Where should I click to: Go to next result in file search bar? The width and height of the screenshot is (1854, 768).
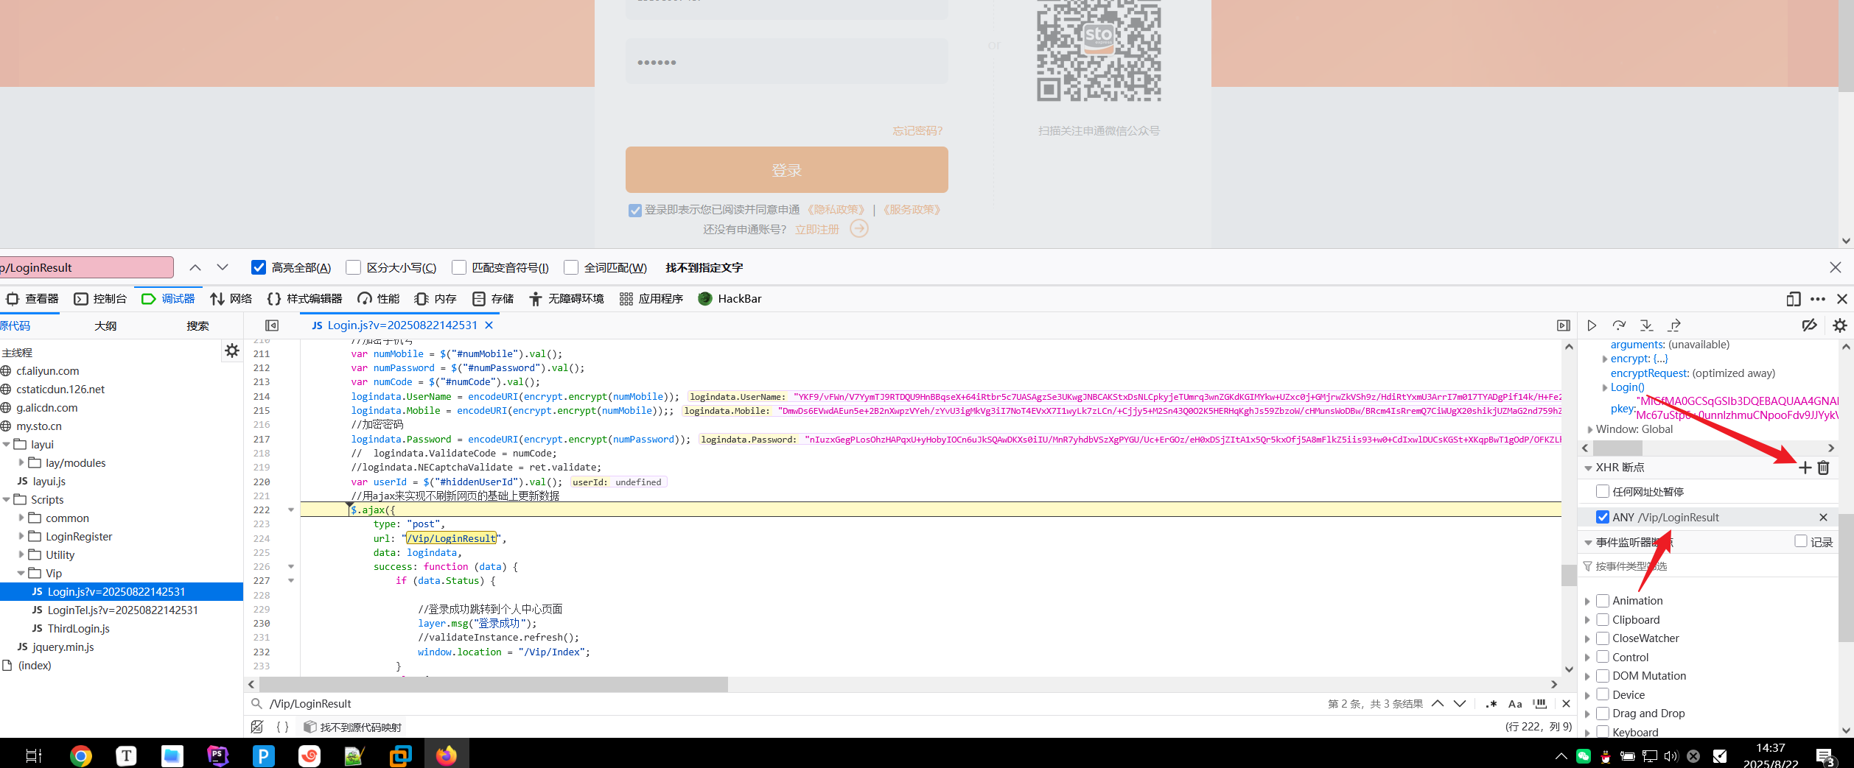[1460, 704]
